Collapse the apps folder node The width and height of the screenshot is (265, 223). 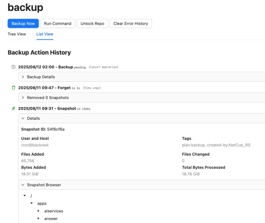pos(31,203)
